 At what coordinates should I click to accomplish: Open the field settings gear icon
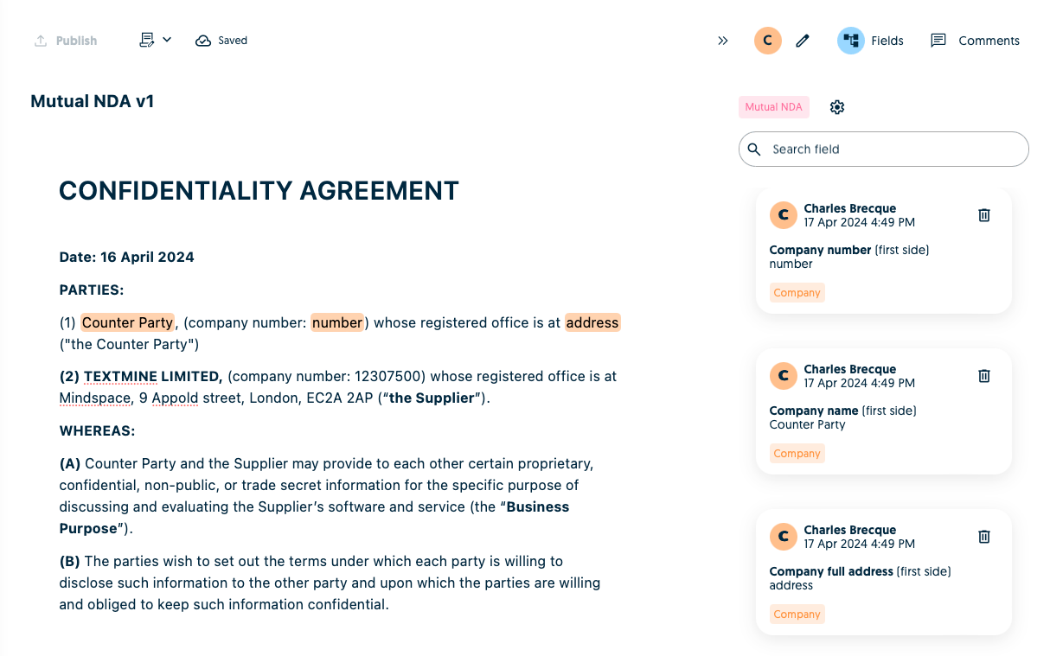click(x=837, y=107)
